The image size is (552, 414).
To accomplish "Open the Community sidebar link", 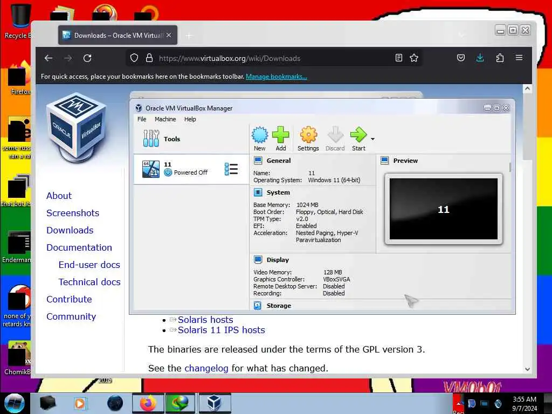I will 71,316.
